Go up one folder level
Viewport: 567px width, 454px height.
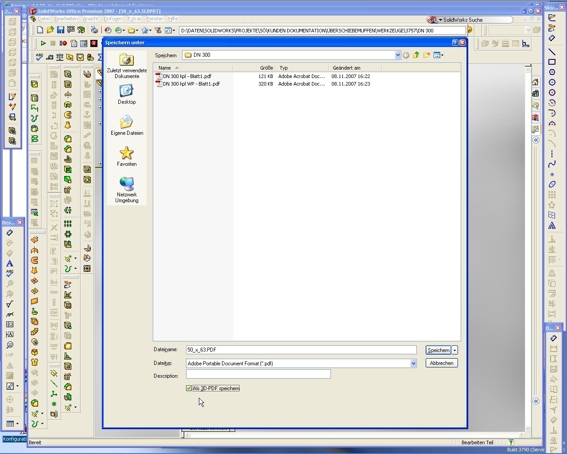coord(416,55)
